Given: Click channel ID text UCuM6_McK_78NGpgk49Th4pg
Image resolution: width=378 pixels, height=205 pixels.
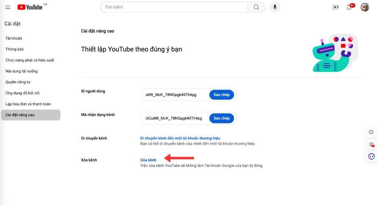Looking at the screenshot, I should 174,118.
